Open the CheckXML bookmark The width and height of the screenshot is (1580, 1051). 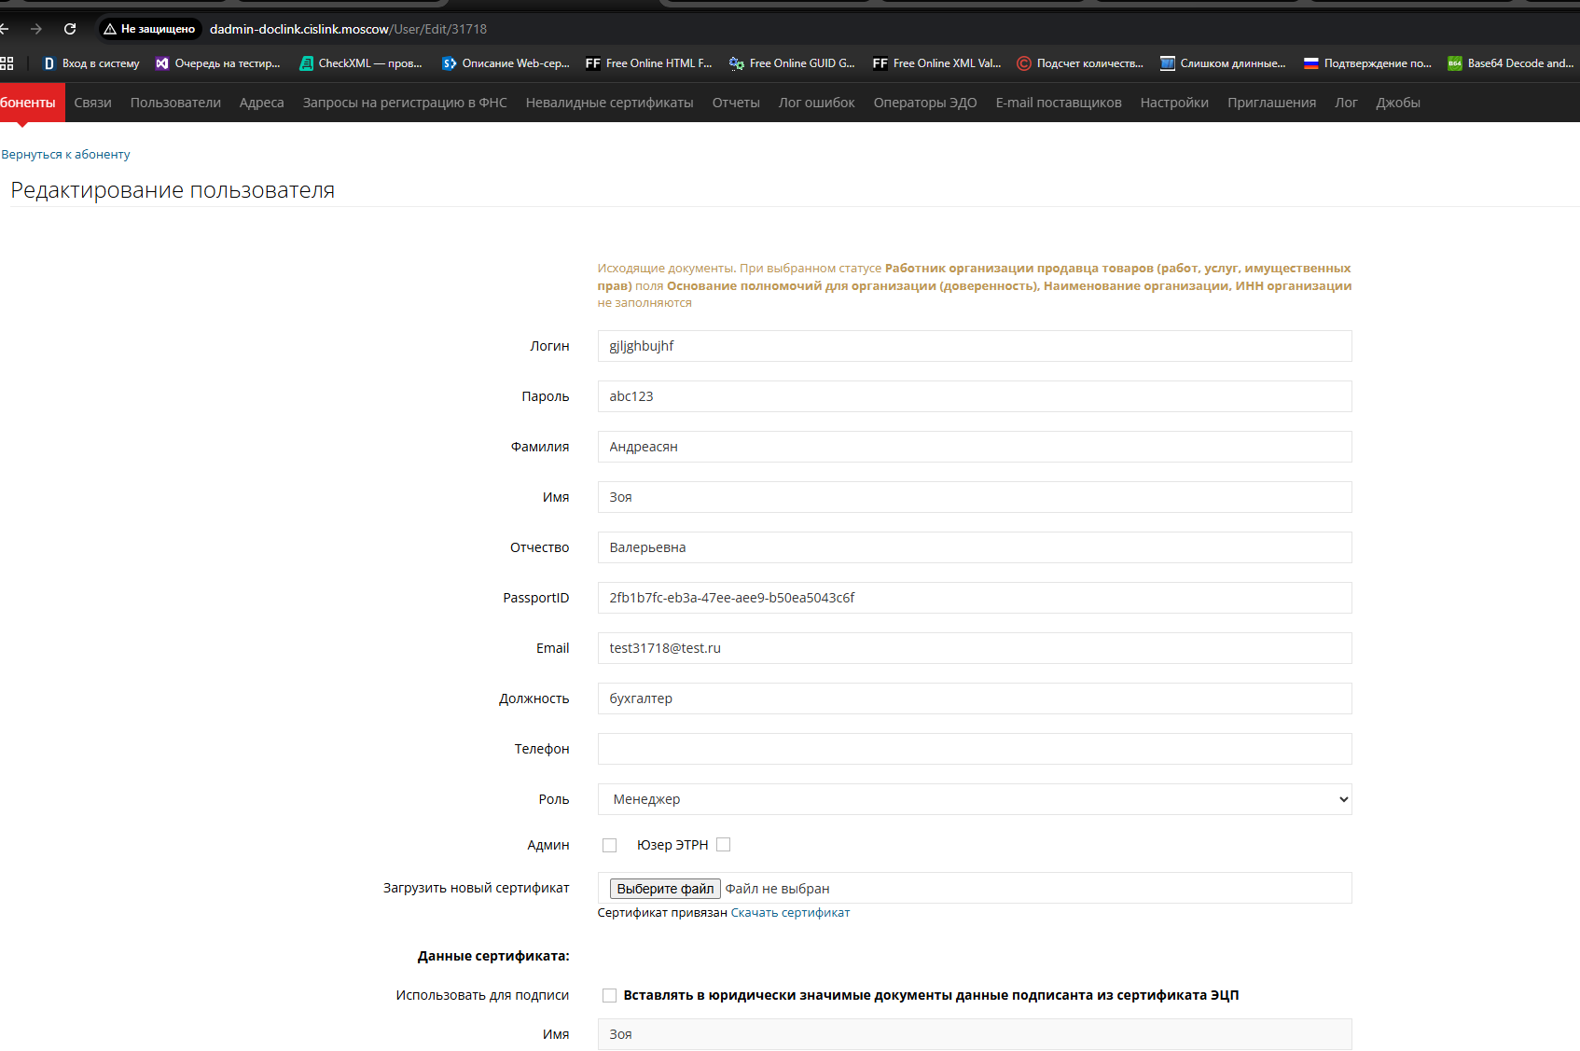pos(361,63)
